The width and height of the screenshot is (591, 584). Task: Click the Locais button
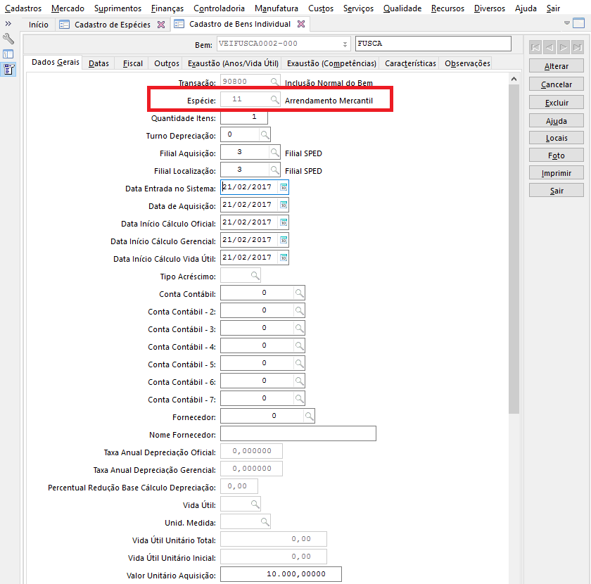pos(557,138)
